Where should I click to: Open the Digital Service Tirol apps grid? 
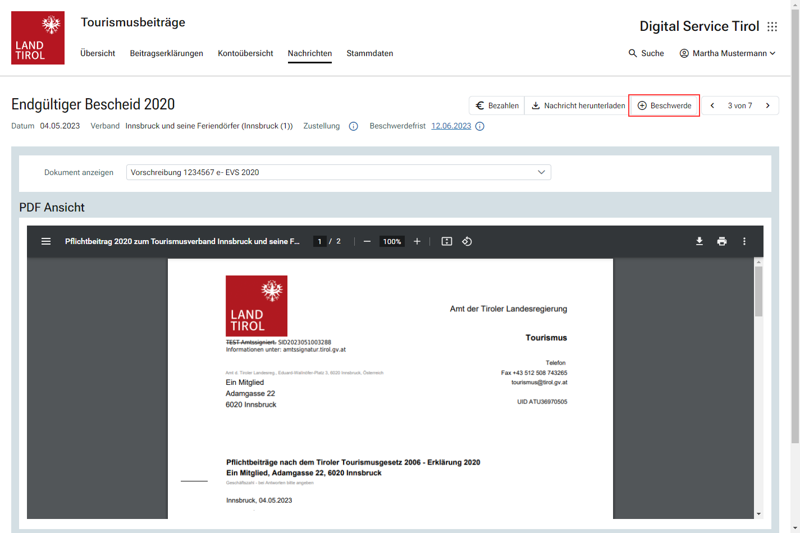[x=772, y=26]
